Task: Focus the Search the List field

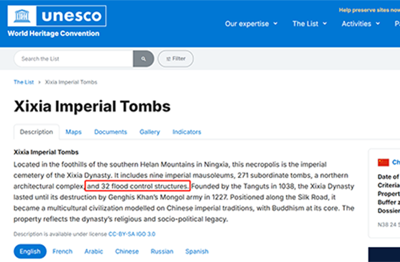Action: click(74, 58)
